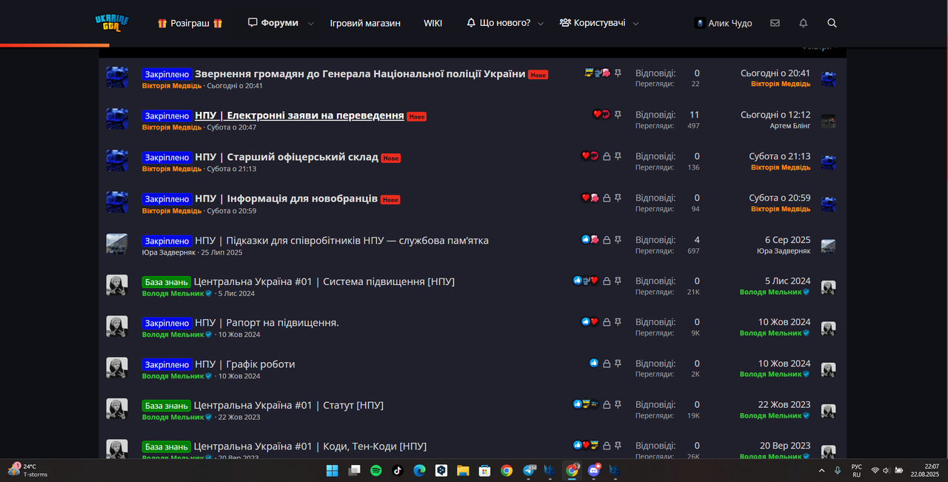Open Windows Start button
Viewport: 948px width, 482px height.
tap(332, 470)
